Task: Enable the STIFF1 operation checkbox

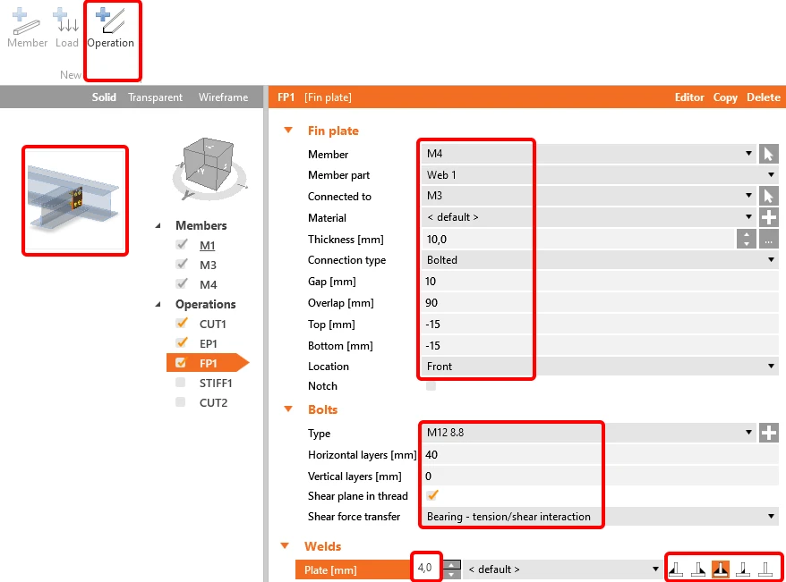Action: [x=181, y=383]
